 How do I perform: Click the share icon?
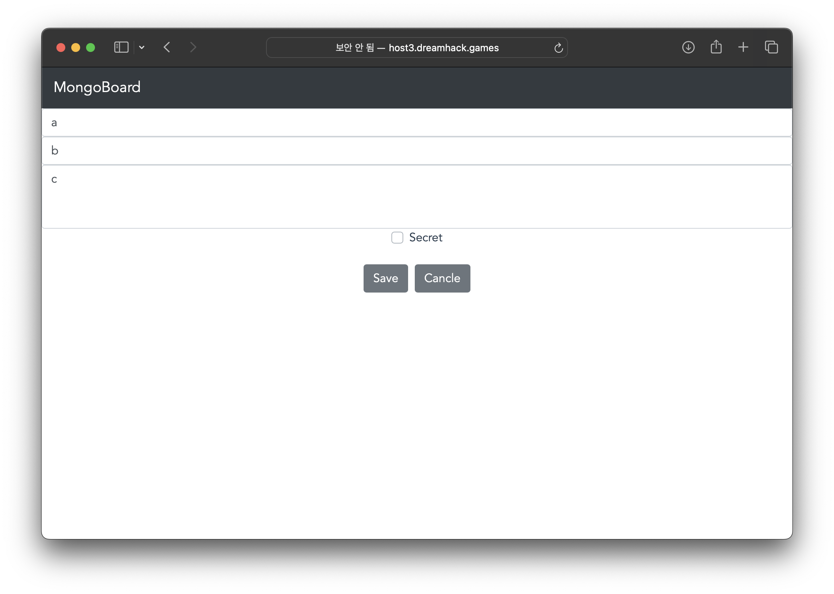tap(716, 47)
